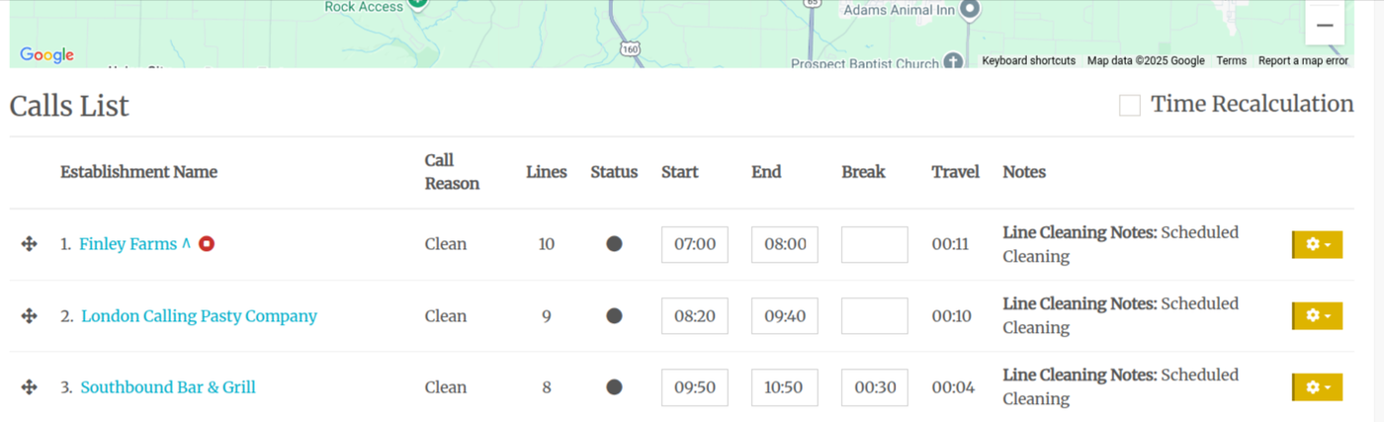Open the Southbound Bar & Grill link
The height and width of the screenshot is (422, 1384).
pos(168,387)
